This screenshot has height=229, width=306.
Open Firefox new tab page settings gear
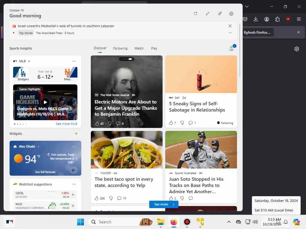[297, 49]
